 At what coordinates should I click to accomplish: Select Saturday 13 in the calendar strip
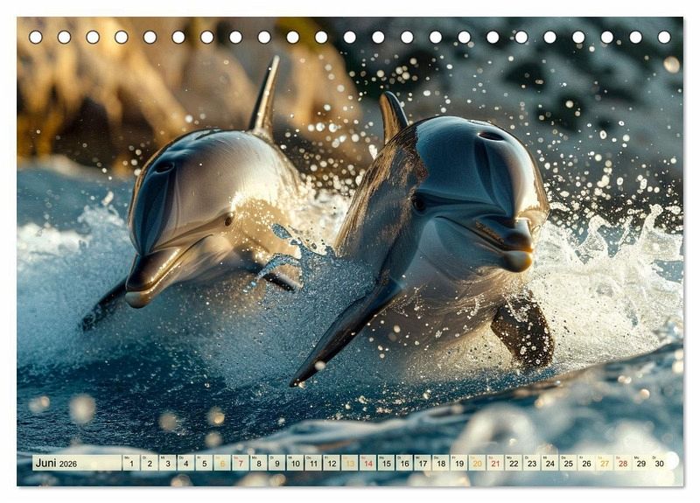click(x=349, y=463)
